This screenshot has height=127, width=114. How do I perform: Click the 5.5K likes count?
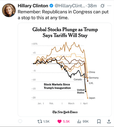pyautogui.click(x=66, y=121)
